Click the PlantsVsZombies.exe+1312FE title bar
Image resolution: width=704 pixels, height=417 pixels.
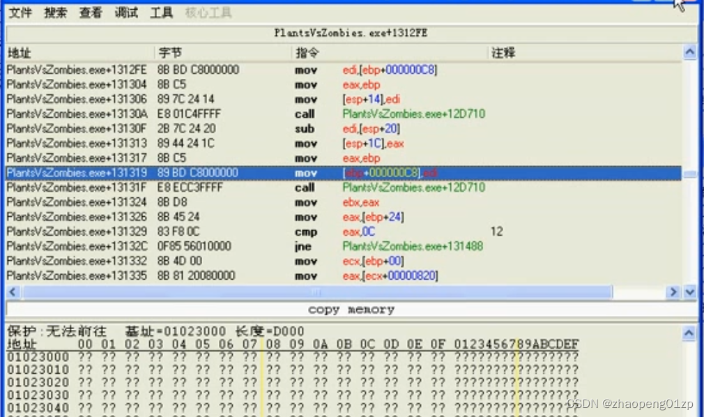[351, 33]
